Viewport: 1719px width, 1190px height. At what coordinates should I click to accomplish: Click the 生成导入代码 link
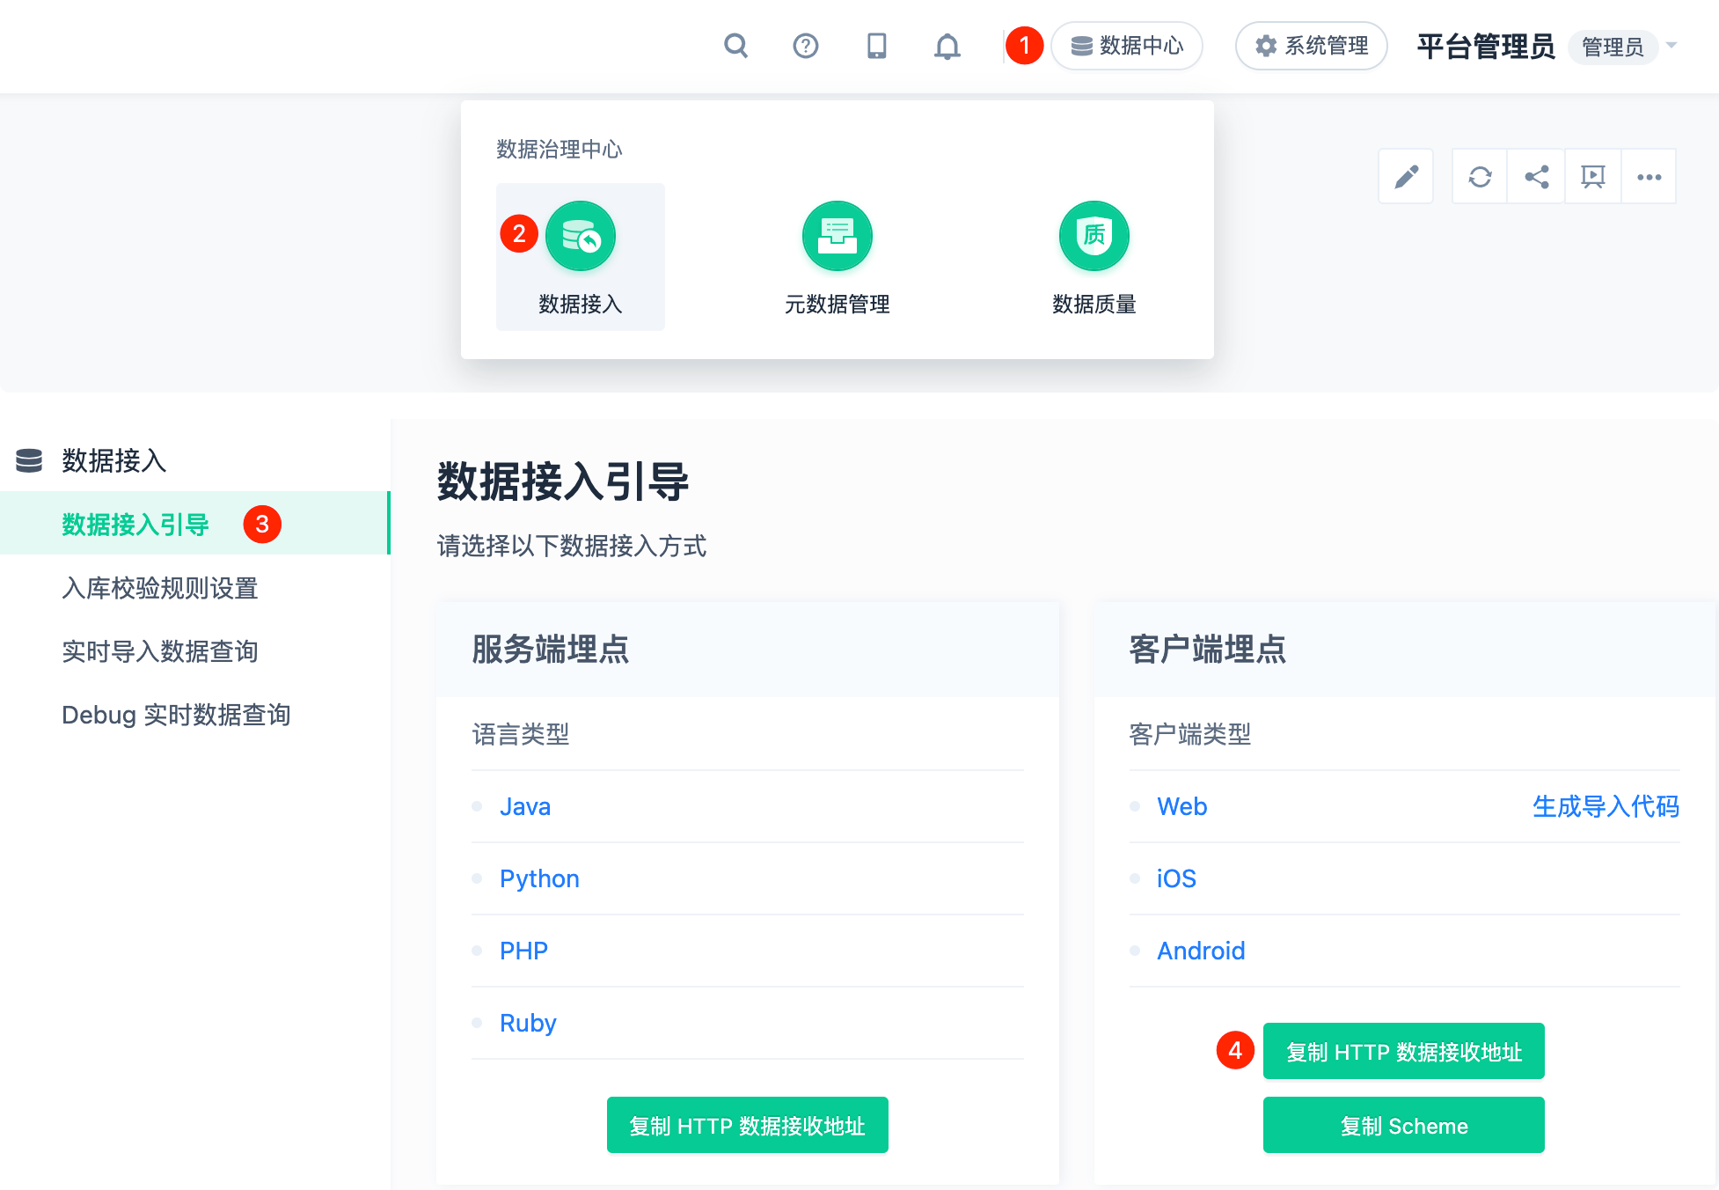[x=1605, y=806]
